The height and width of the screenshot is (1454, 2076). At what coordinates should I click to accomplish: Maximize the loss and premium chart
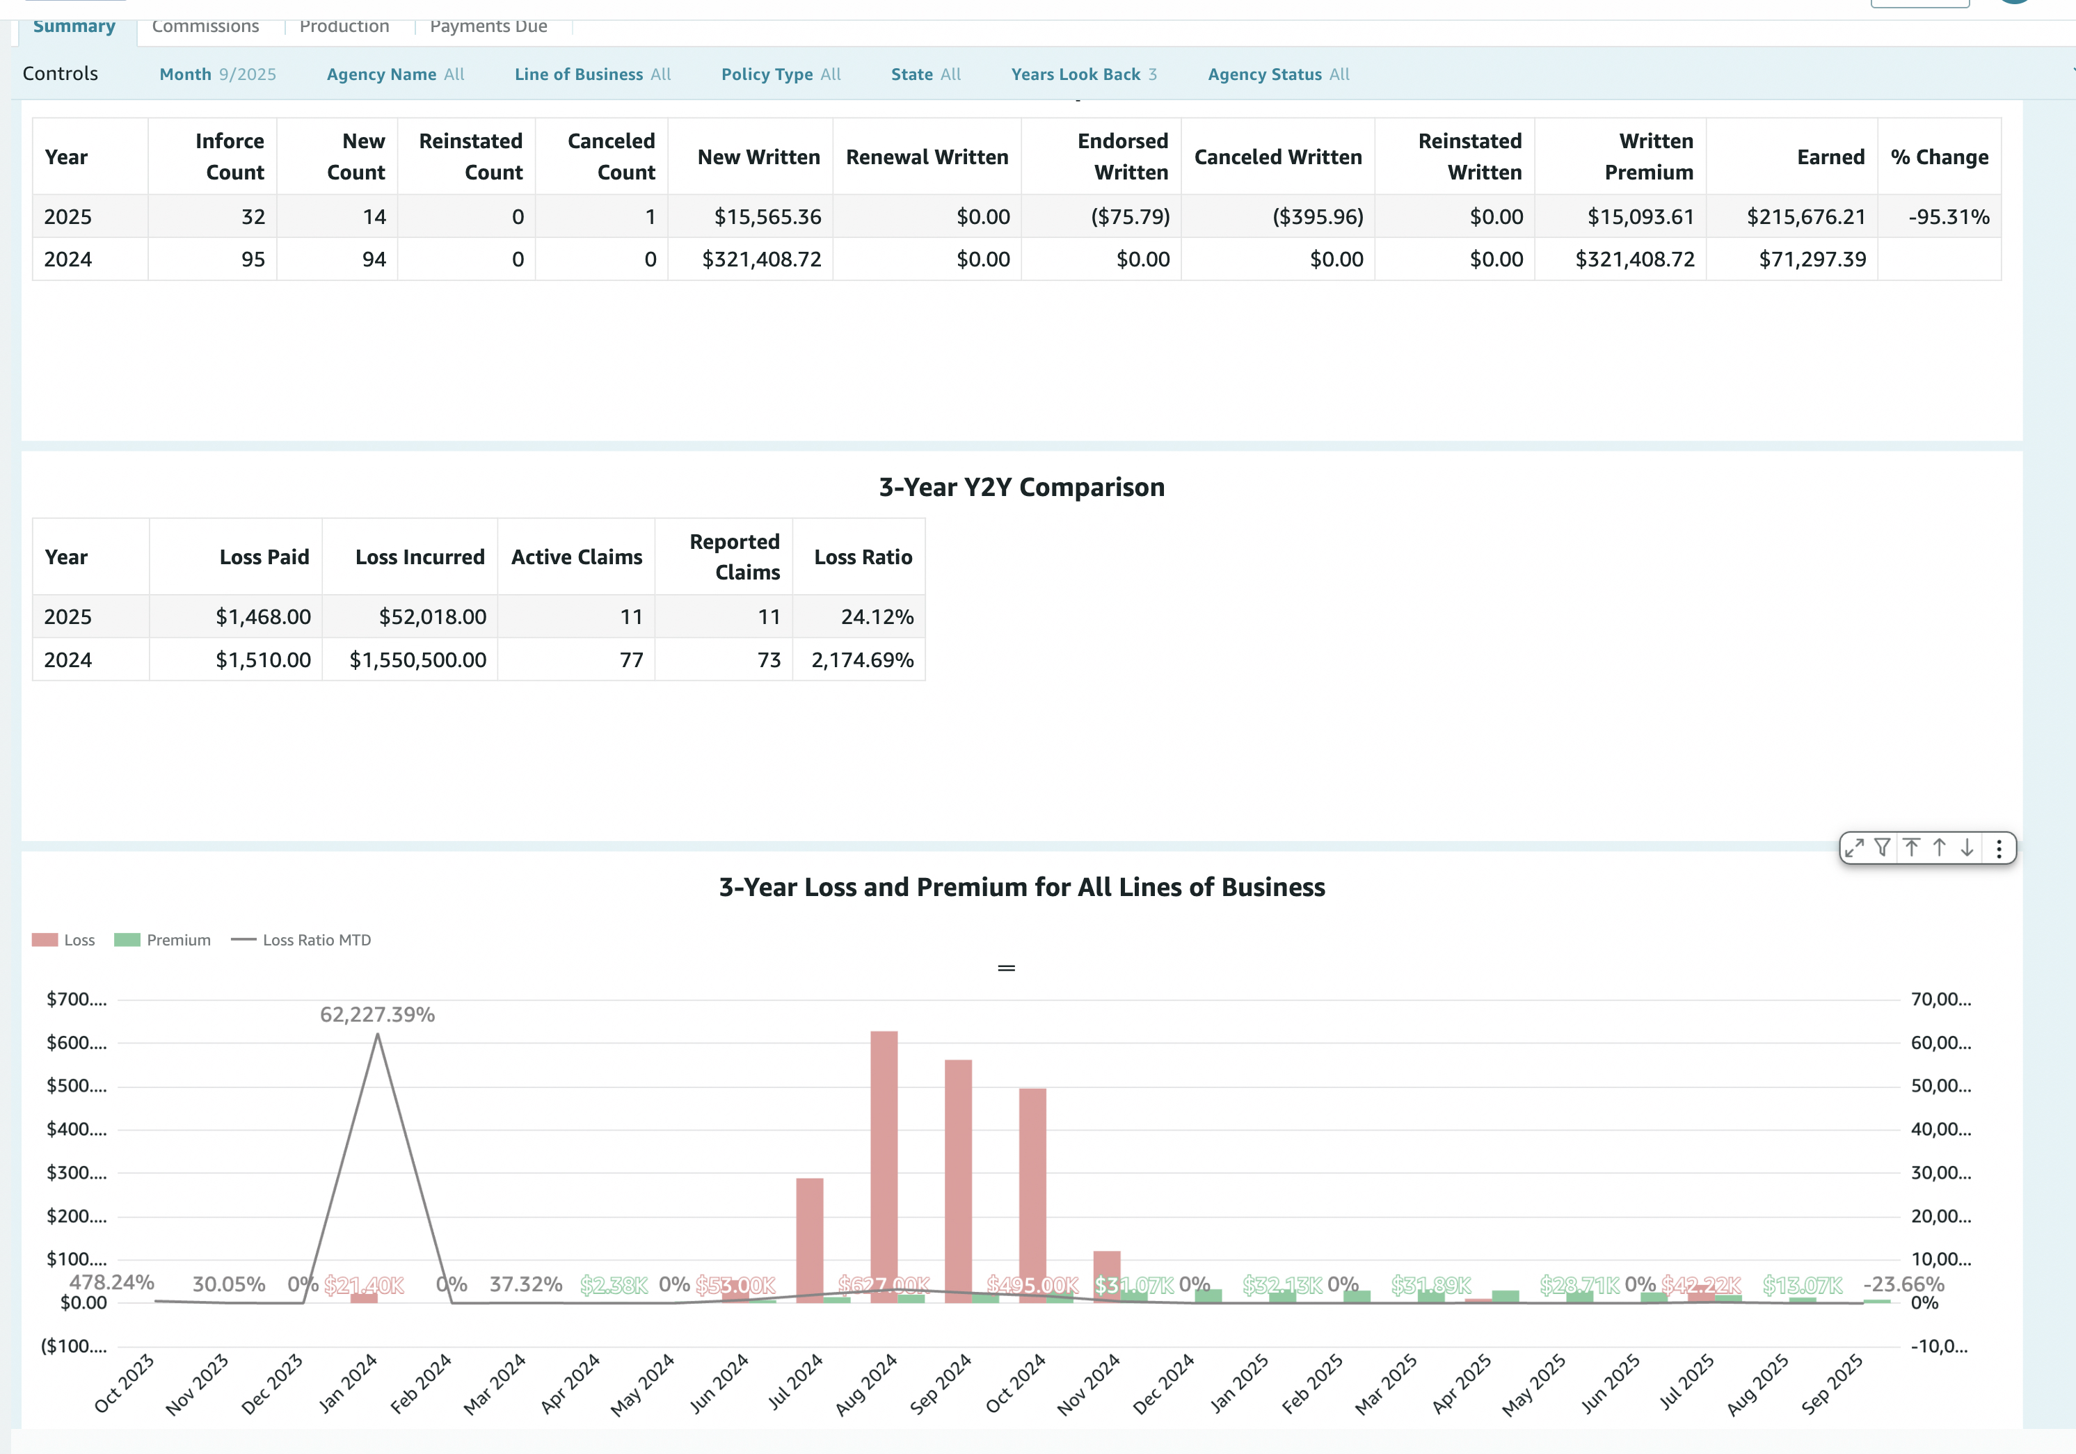(x=1855, y=847)
